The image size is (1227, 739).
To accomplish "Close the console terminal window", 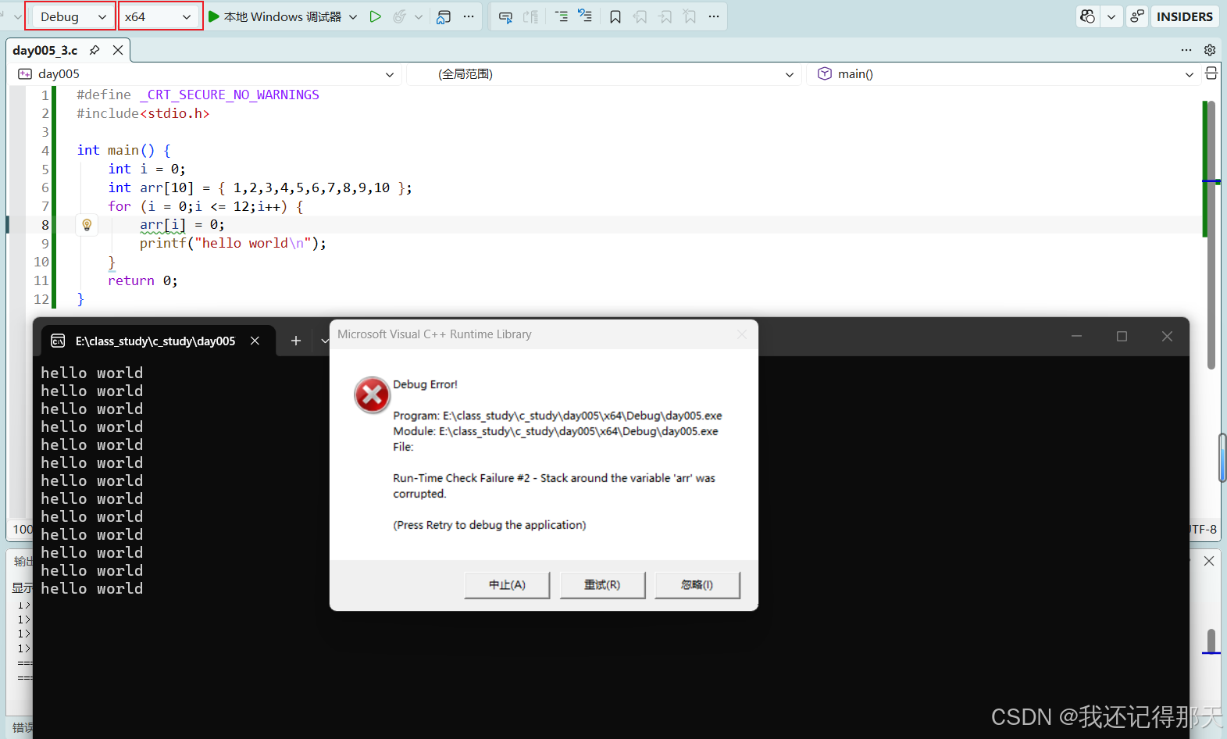I will 1167,336.
